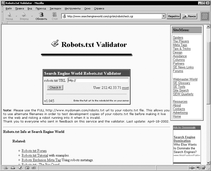Open the Закладки (Bookmarks) menu

click(x=55, y=8)
